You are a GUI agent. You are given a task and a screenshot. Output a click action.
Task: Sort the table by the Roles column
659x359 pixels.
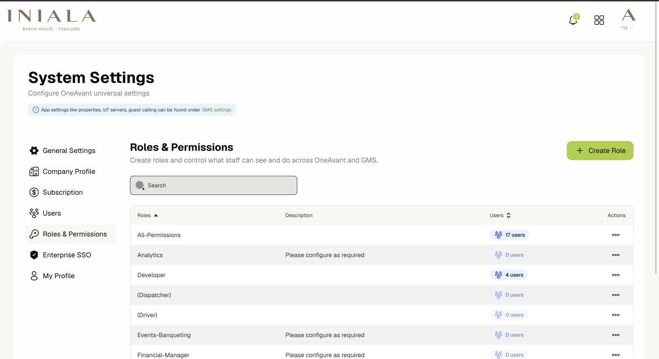[148, 215]
